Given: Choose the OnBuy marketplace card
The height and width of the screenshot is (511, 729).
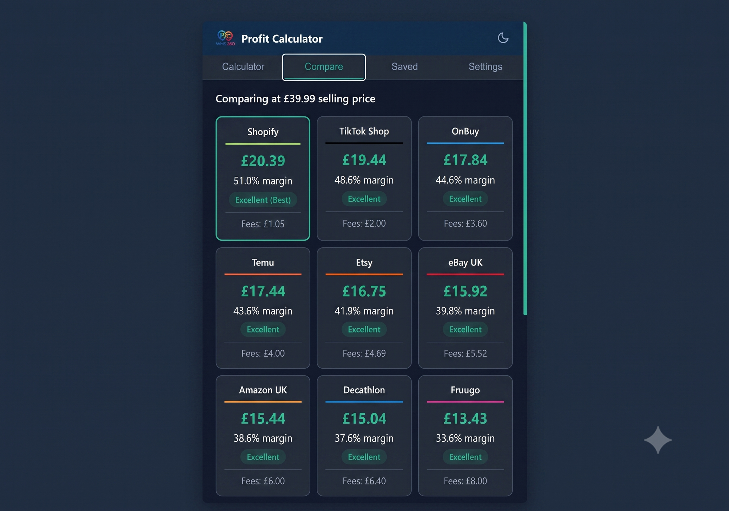Looking at the screenshot, I should click(x=465, y=178).
